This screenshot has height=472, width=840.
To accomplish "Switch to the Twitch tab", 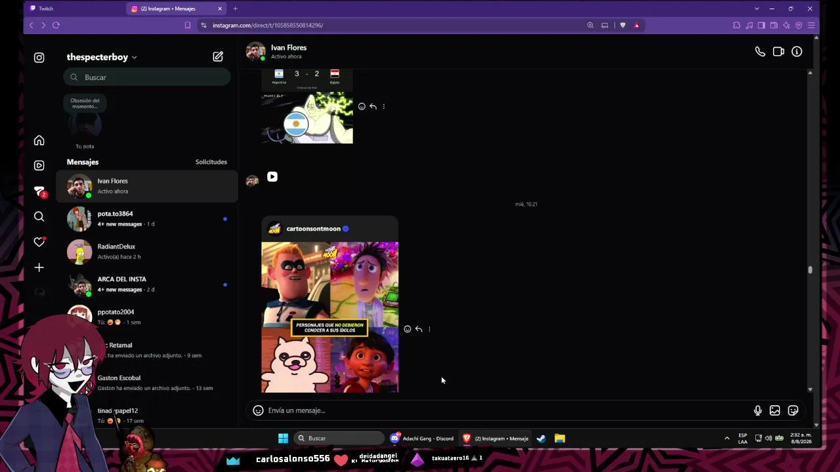I will pos(73,9).
